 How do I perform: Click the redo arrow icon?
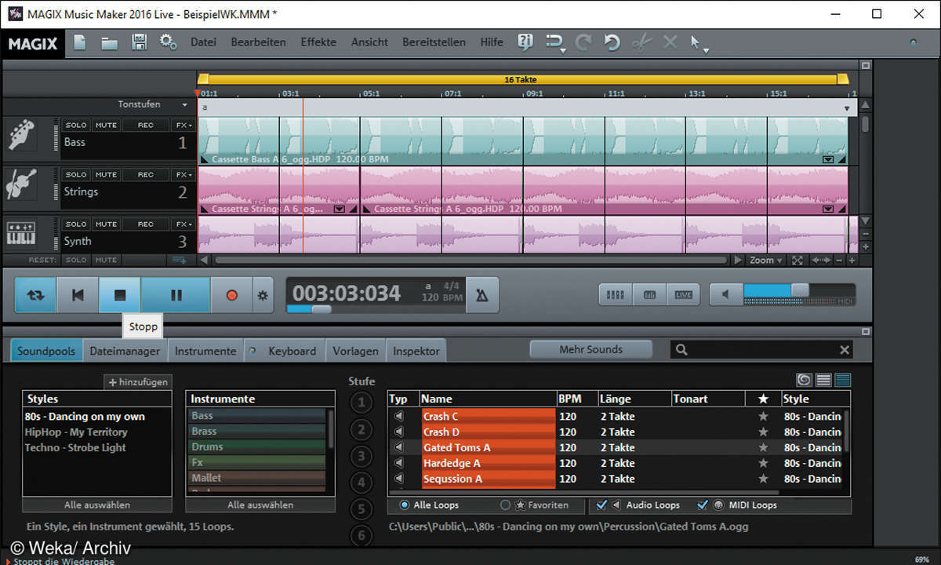click(x=583, y=42)
